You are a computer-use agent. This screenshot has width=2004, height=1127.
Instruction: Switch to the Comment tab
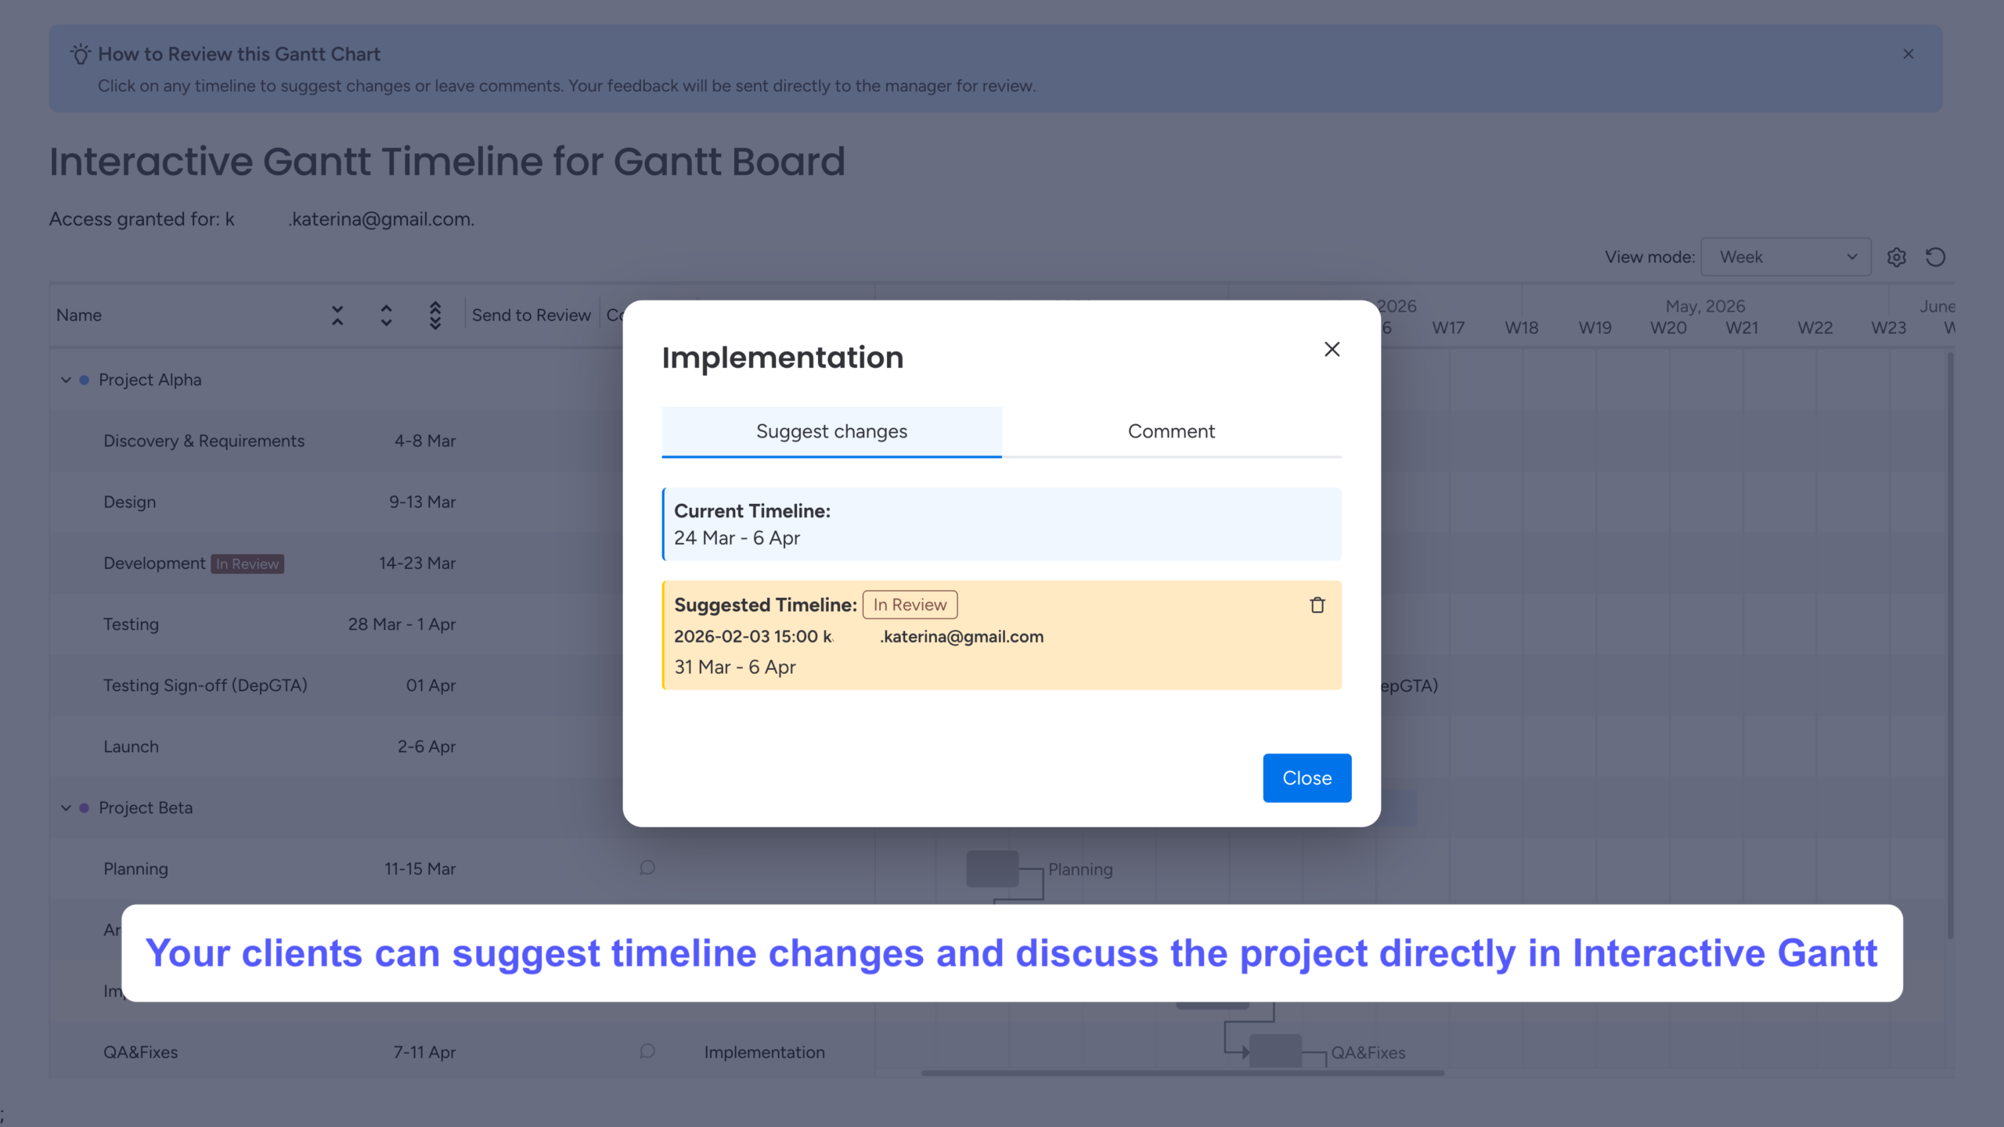click(1171, 431)
